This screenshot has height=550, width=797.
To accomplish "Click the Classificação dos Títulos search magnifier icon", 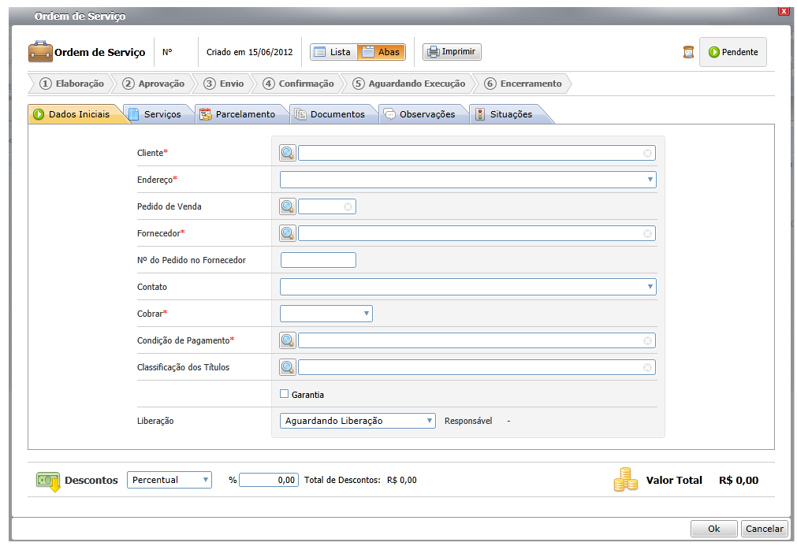I will (288, 367).
